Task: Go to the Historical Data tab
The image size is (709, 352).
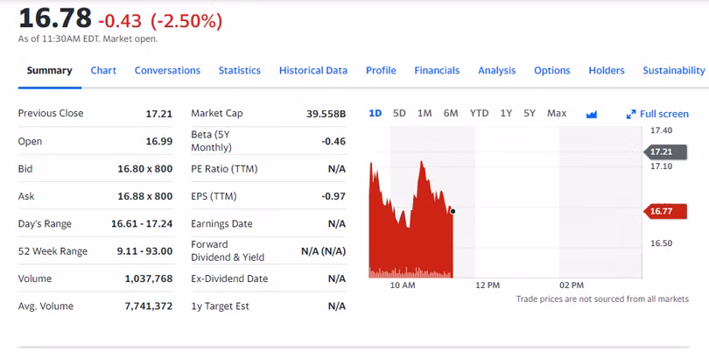Action: tap(312, 70)
